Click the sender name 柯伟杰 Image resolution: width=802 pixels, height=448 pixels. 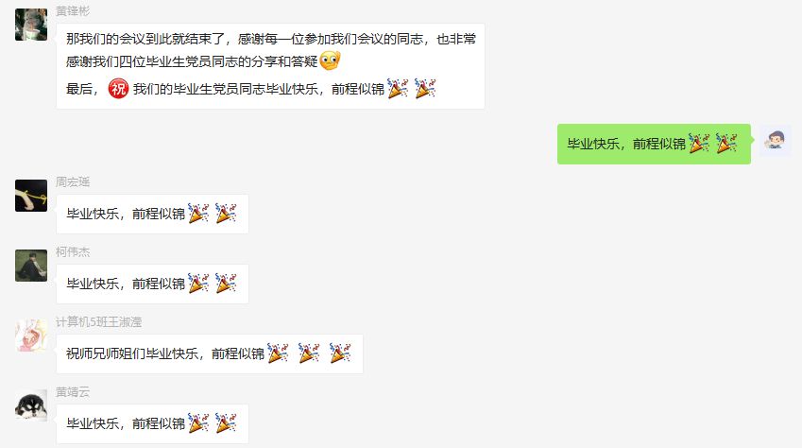[x=73, y=252]
